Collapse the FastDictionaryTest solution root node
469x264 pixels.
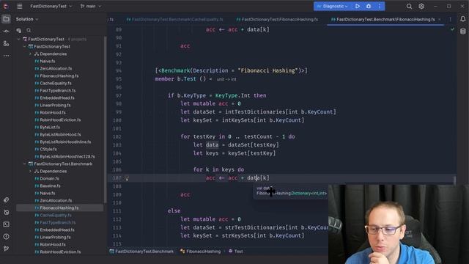point(19,39)
